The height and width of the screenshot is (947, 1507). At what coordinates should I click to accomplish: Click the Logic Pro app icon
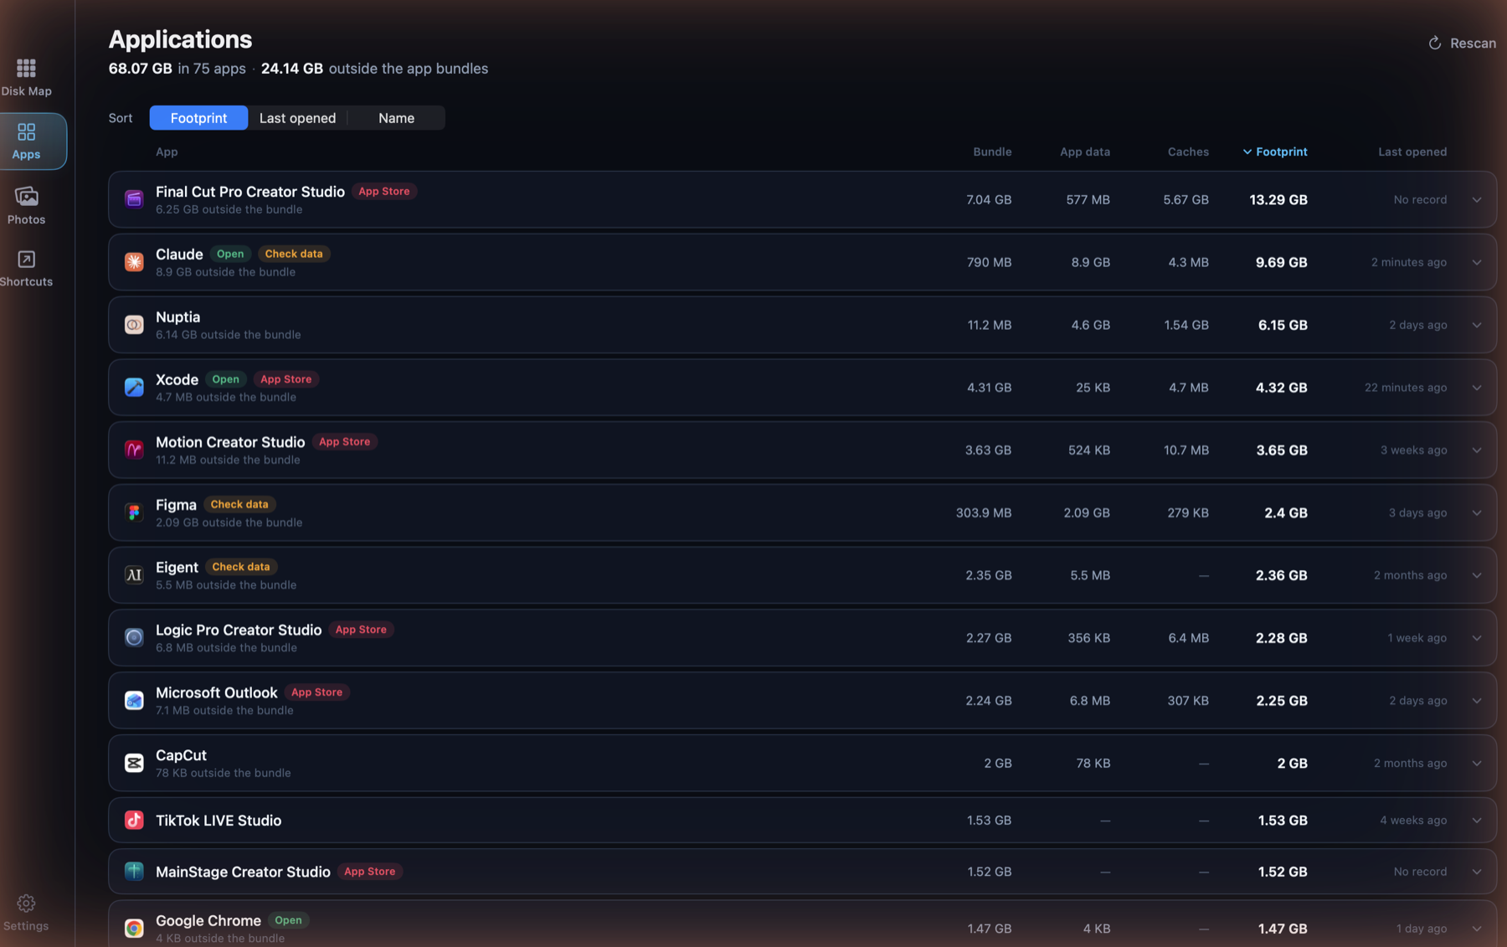pos(134,638)
